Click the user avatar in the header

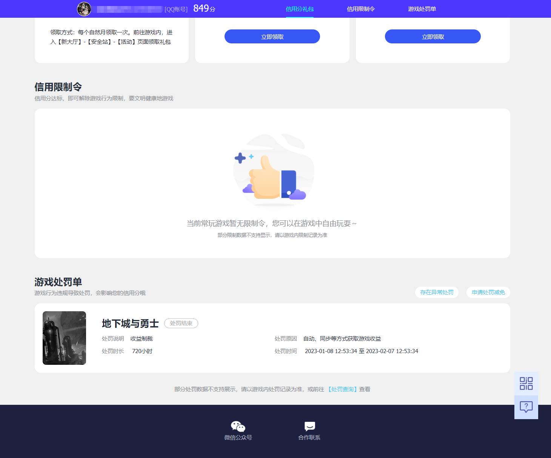point(85,9)
